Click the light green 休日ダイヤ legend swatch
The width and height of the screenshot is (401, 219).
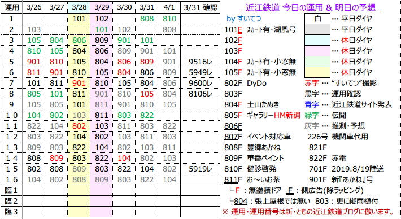click(x=317, y=62)
